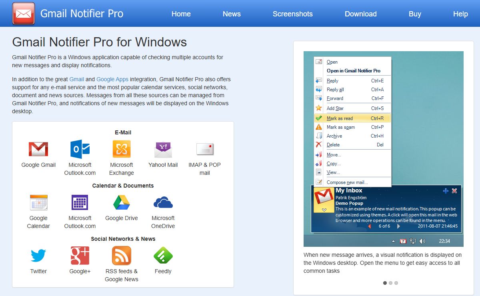Select the second slideshow dot

coord(390,283)
